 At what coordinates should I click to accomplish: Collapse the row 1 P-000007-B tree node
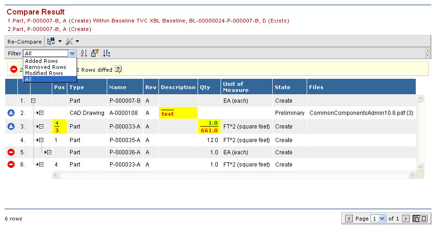click(33, 101)
